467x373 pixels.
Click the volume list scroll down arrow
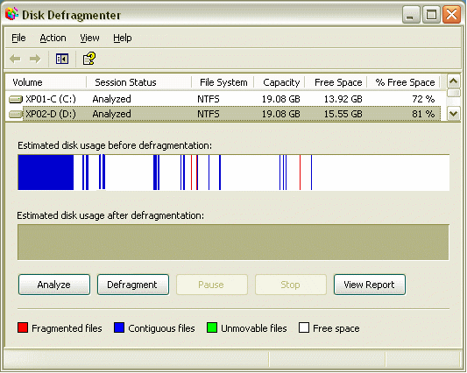click(x=454, y=114)
